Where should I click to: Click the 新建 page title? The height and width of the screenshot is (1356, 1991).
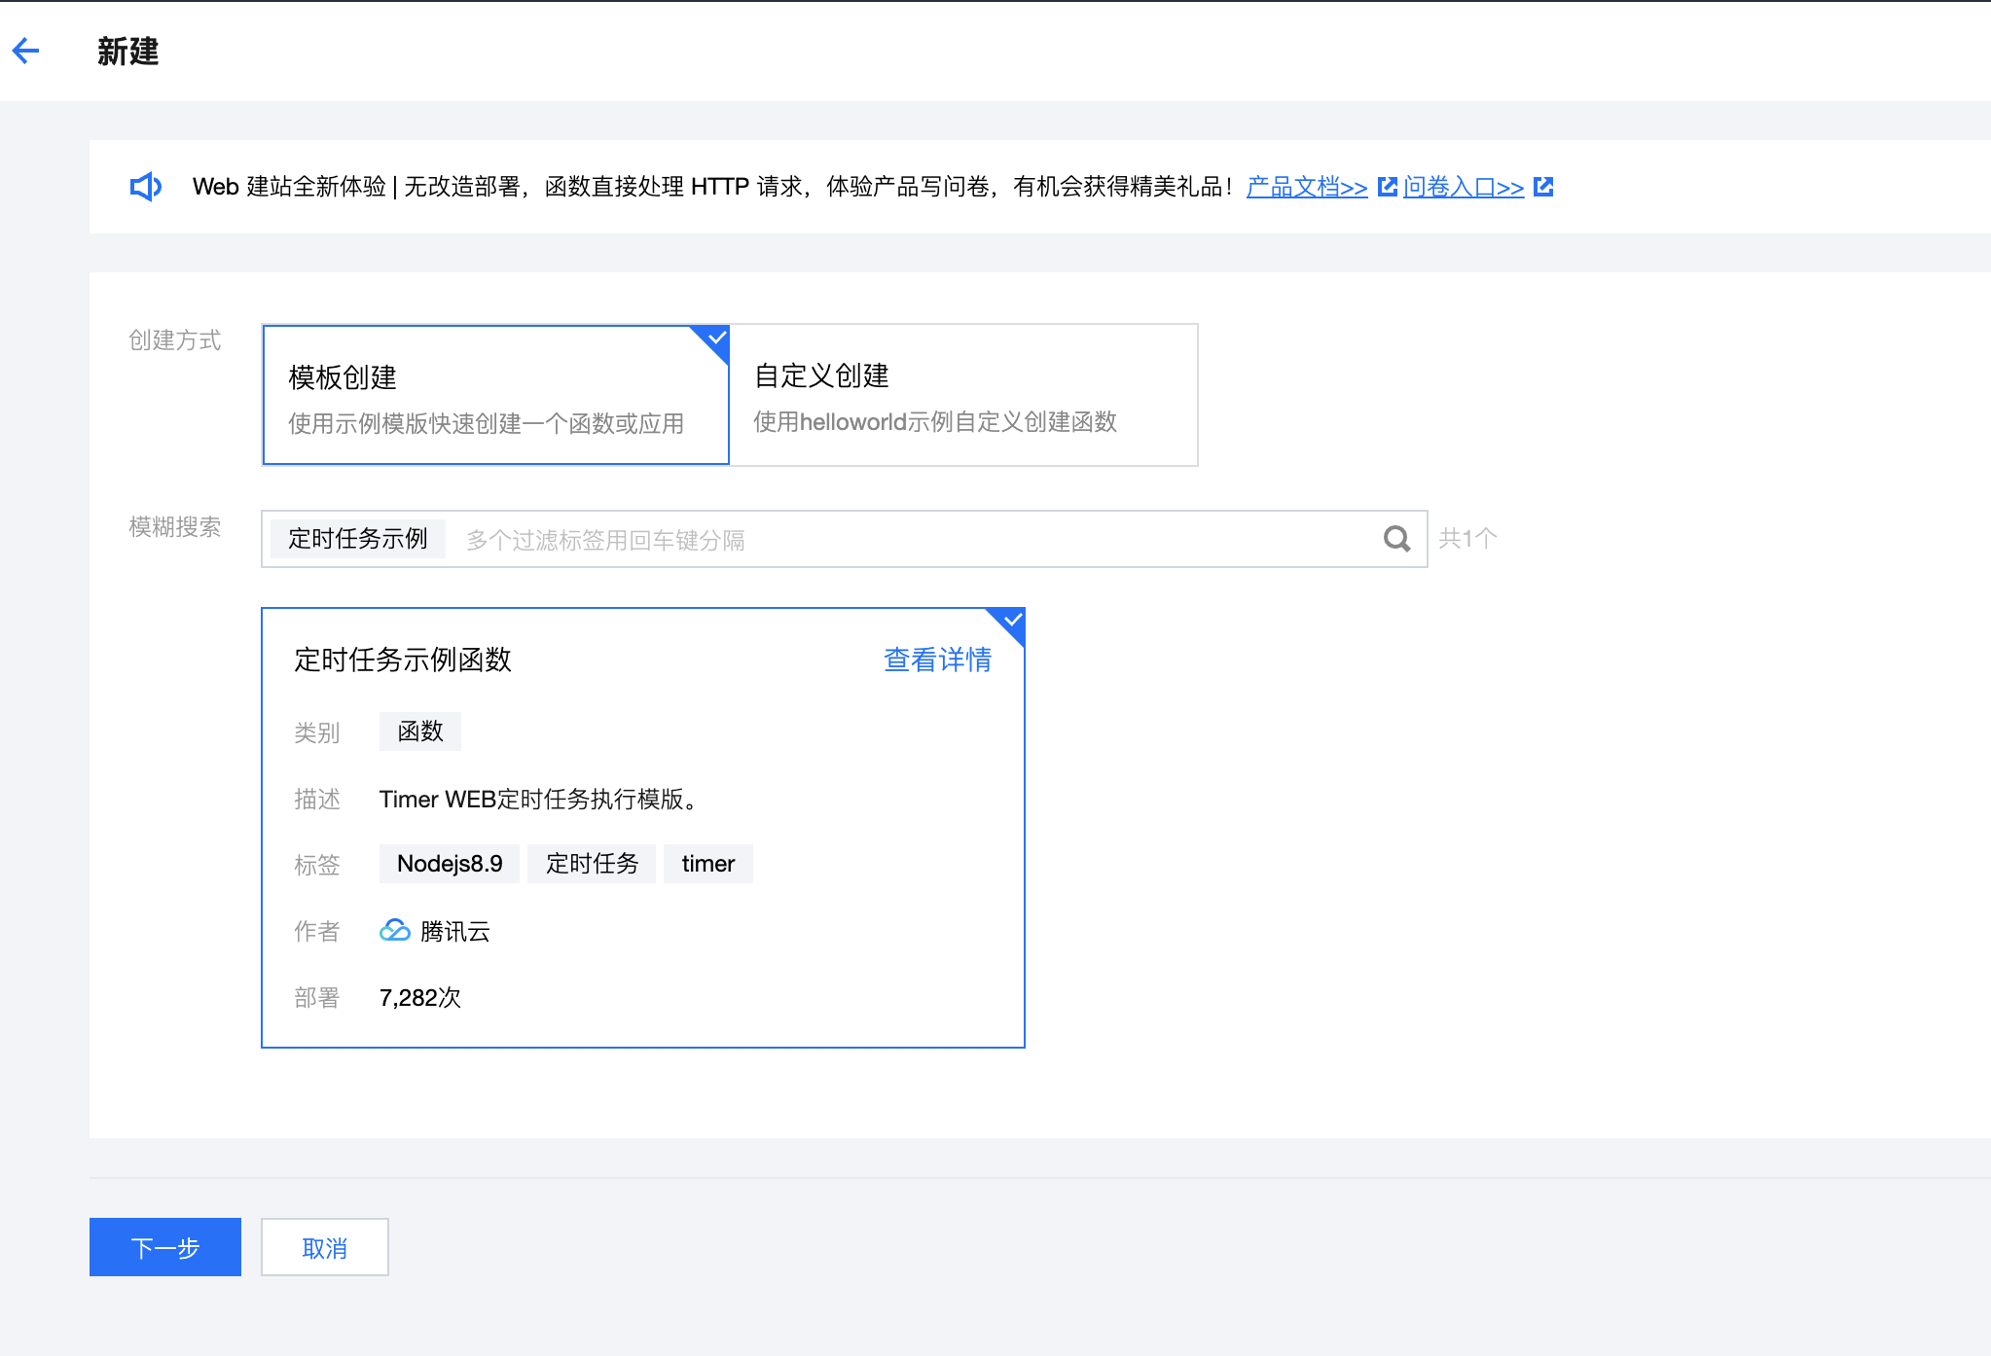pos(127,51)
